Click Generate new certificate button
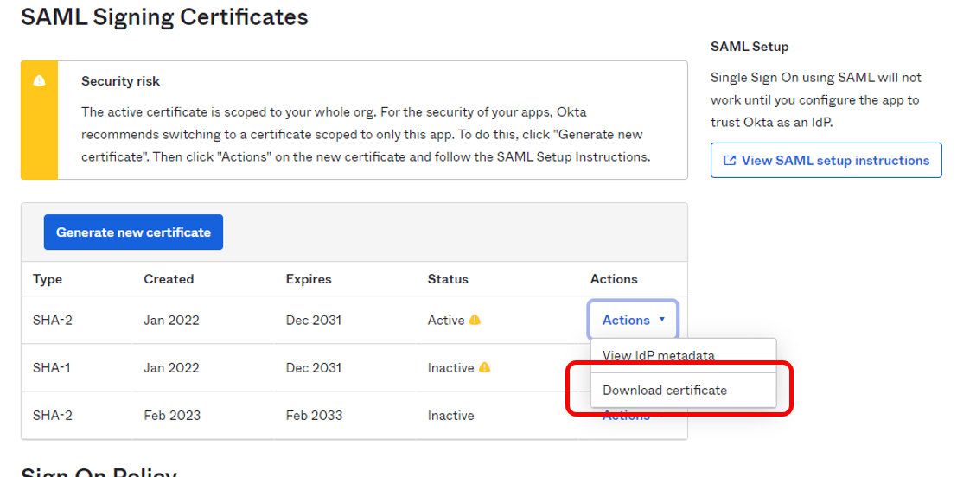Image resolution: width=957 pixels, height=477 pixels. pos(133,232)
